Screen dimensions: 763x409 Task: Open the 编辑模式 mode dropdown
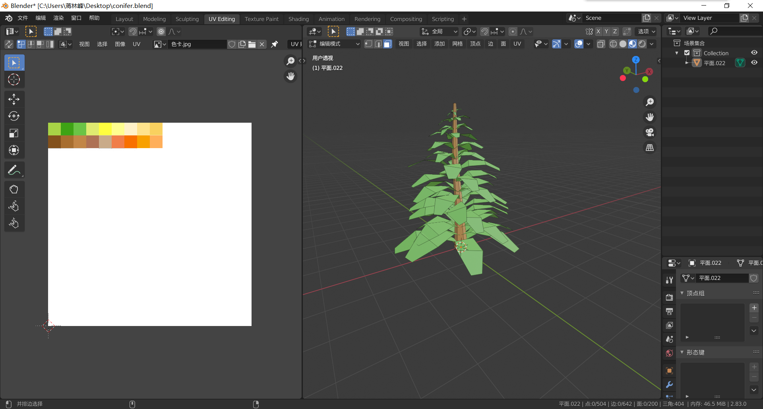335,44
